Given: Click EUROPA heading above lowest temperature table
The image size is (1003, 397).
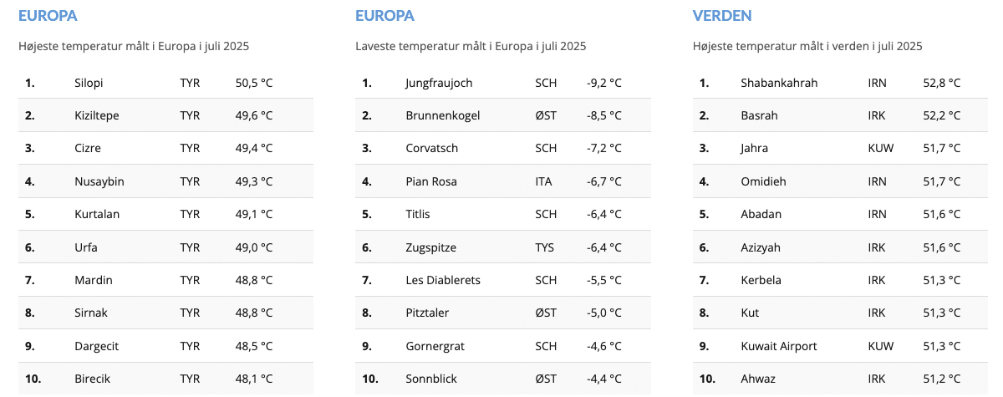Looking at the screenshot, I should coord(384,16).
